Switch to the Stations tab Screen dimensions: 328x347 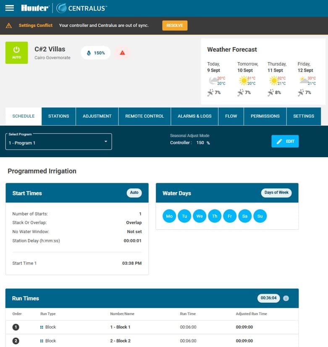coord(58,116)
